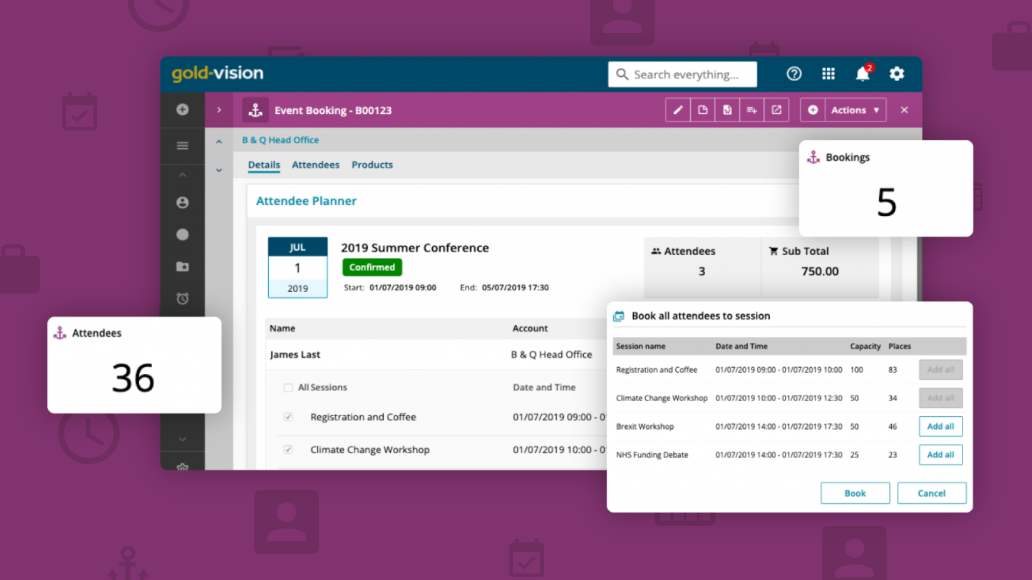Click the add-to-list icon in the booking toolbar

click(751, 110)
